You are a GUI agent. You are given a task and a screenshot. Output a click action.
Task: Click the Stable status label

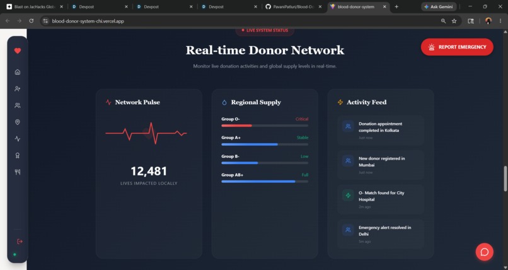click(303, 138)
